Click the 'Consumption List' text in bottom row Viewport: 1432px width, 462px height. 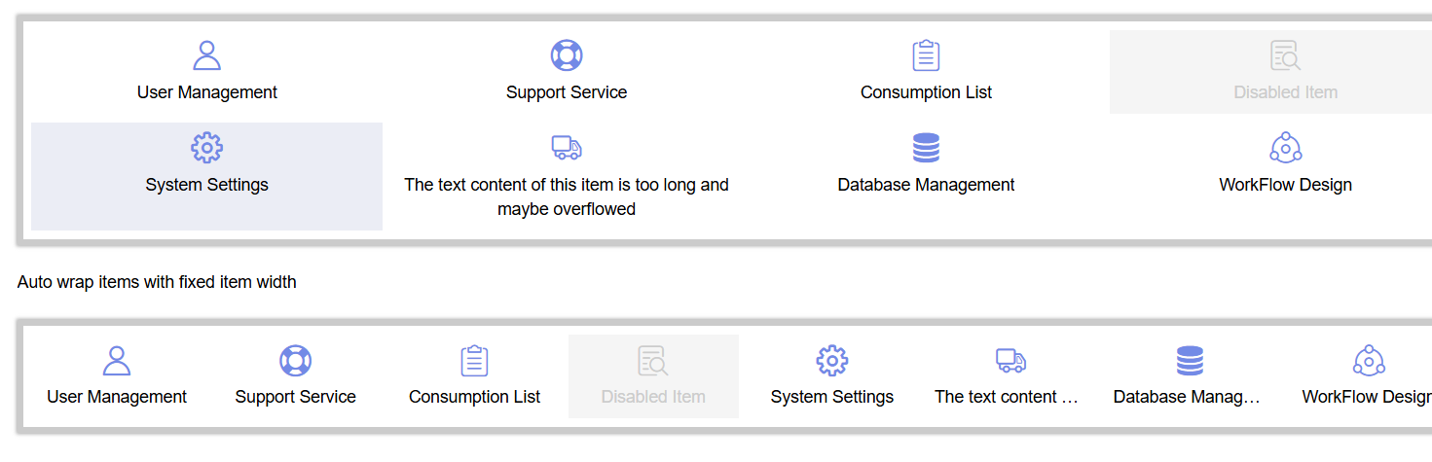(474, 397)
